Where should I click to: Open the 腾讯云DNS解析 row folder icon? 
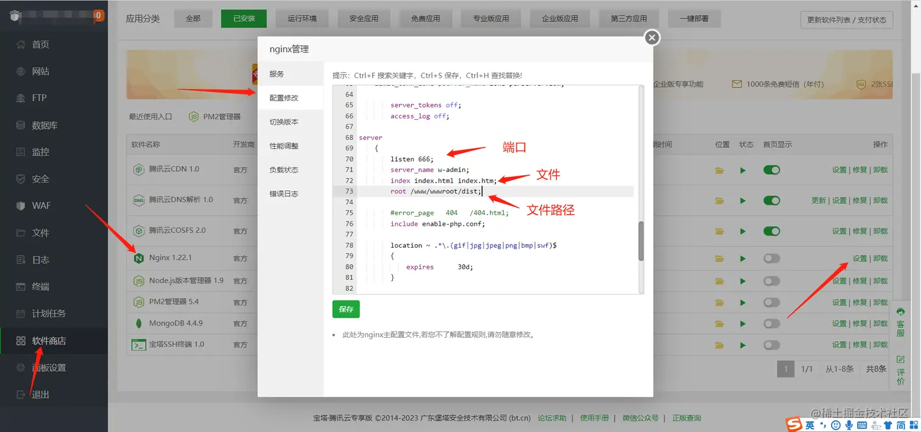pyautogui.click(x=720, y=201)
